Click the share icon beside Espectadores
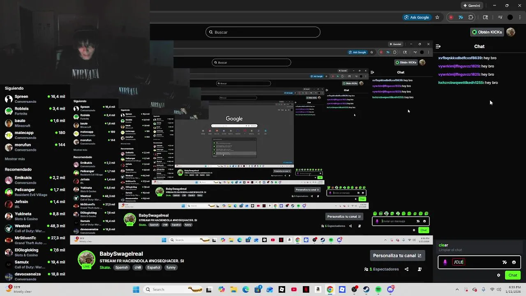The height and width of the screenshot is (296, 526). [406, 269]
